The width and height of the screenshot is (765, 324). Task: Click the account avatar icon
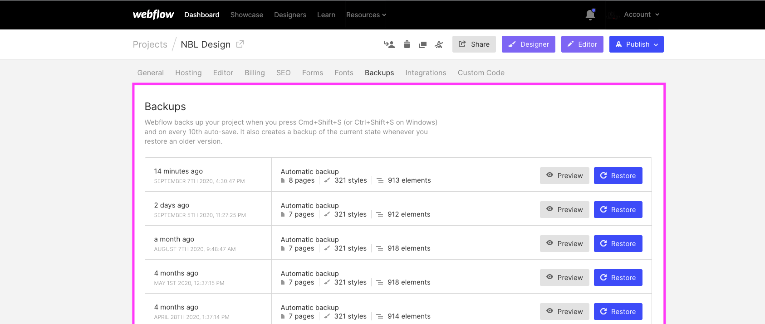coord(613,15)
